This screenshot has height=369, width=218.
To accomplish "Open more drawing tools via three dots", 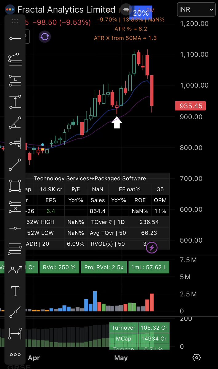I will (x=15, y=355).
